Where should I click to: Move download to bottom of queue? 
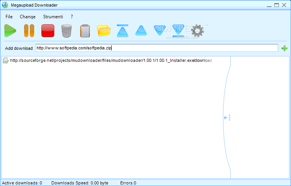click(x=178, y=31)
